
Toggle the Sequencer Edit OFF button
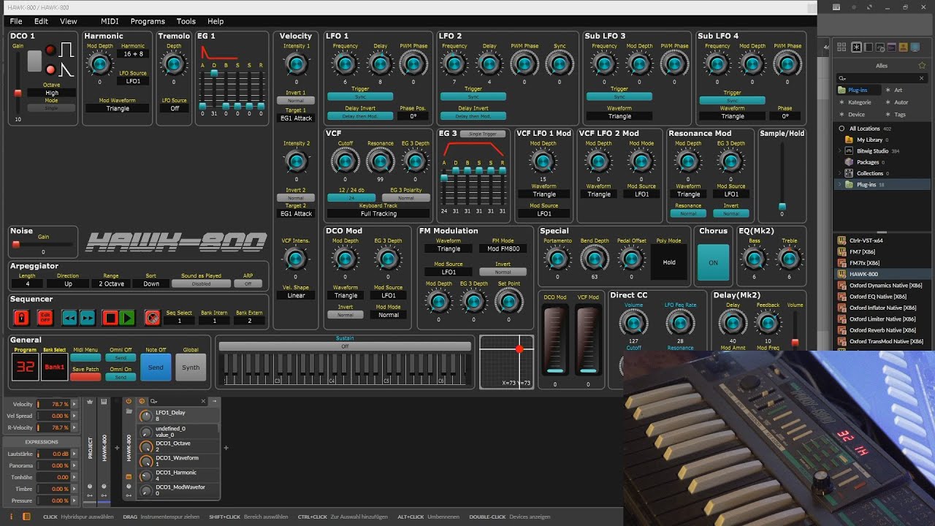pos(45,318)
